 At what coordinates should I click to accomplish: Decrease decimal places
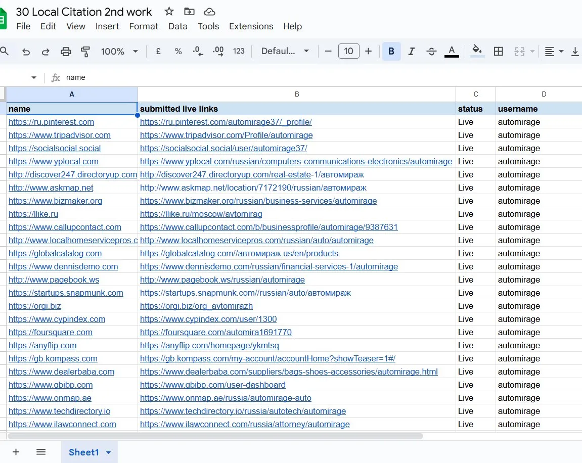click(x=198, y=51)
